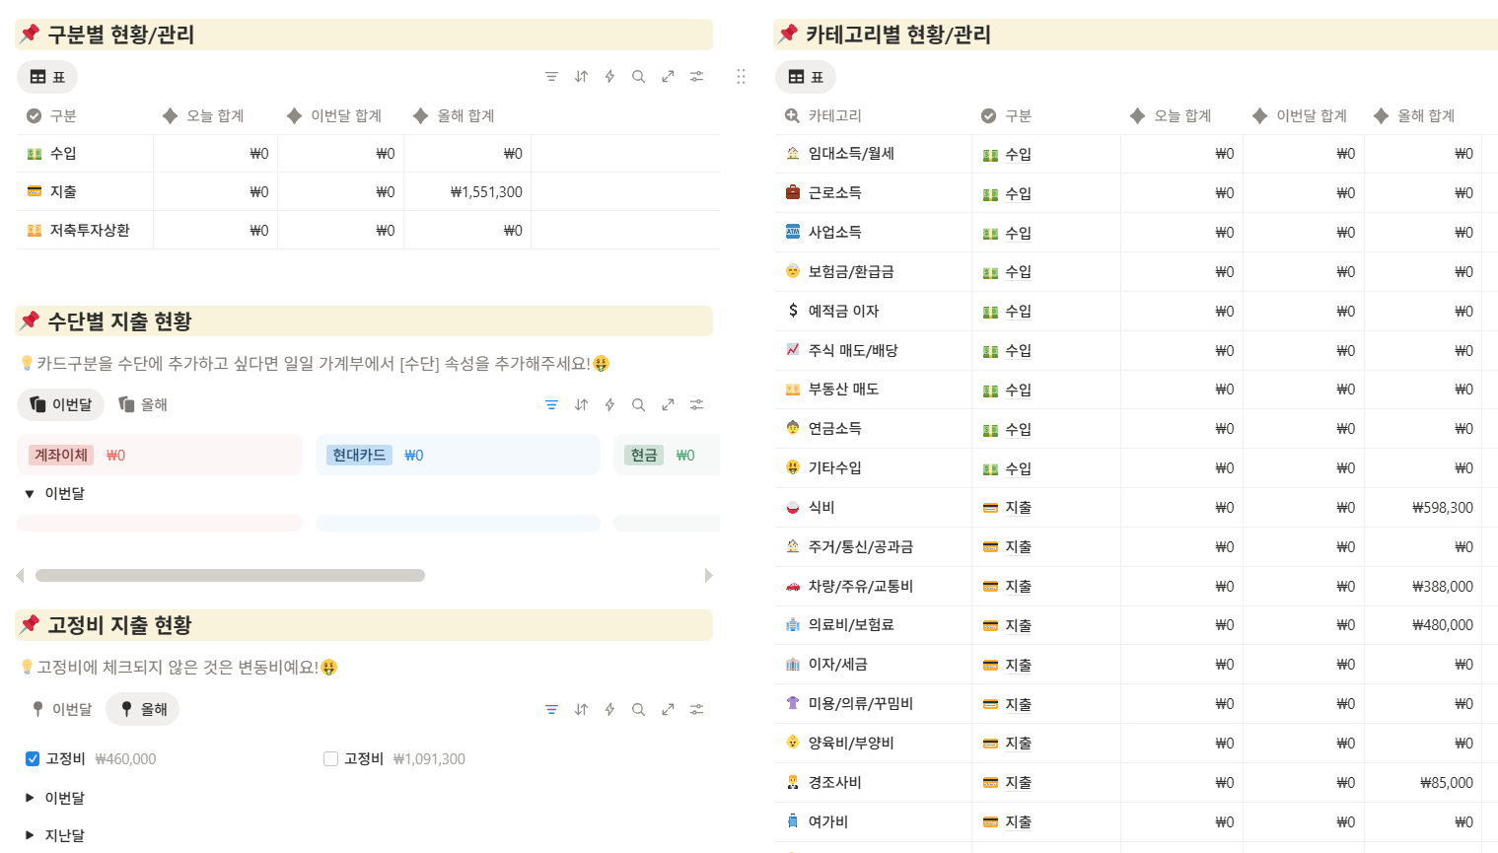
Task: Click the expand arrows icon in 수단별 toolbar
Action: point(668,404)
